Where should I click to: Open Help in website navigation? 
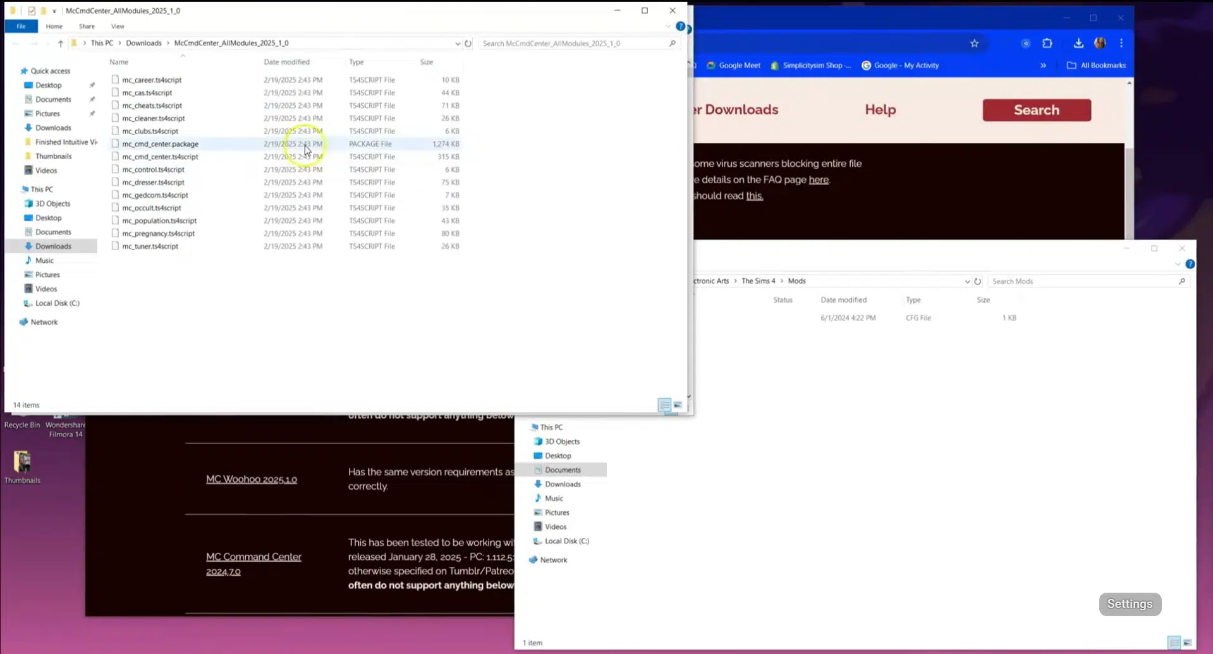(880, 110)
